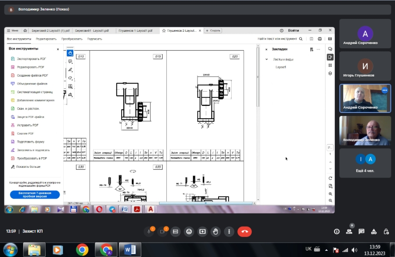This screenshot has height=257, width=395.
Task: Open the 'Редактировать' toolbar tab
Action: pos(46,39)
